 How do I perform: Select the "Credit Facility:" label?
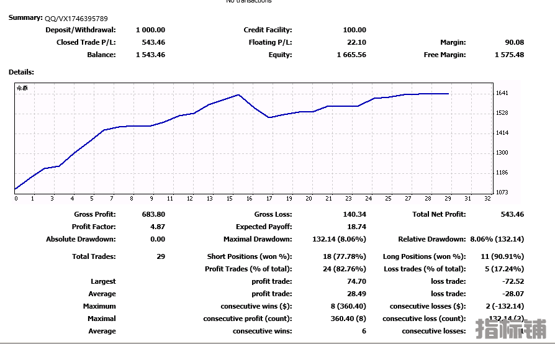268,30
